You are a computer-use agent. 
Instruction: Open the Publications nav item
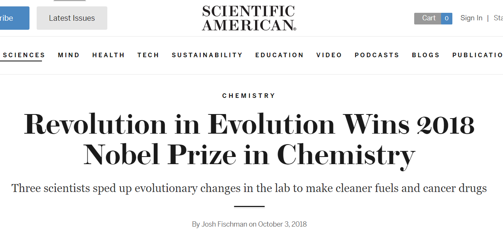(x=477, y=55)
